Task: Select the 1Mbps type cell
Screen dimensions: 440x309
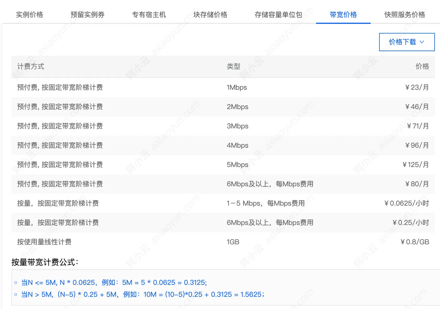Action: point(237,88)
